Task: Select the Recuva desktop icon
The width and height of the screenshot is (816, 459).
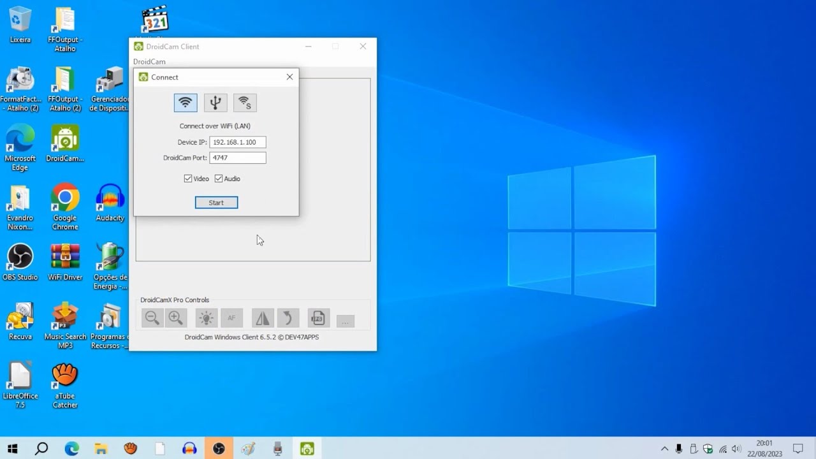Action: [20, 321]
